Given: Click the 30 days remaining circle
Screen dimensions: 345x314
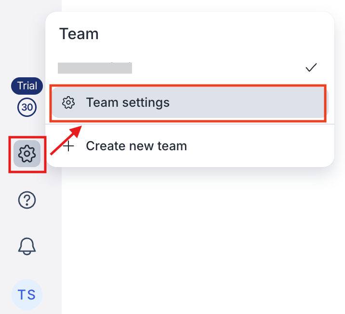Looking at the screenshot, I should pos(27,107).
